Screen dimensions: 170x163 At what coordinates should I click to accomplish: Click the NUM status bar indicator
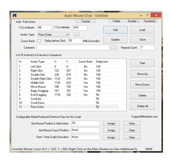[x=149, y=149]
